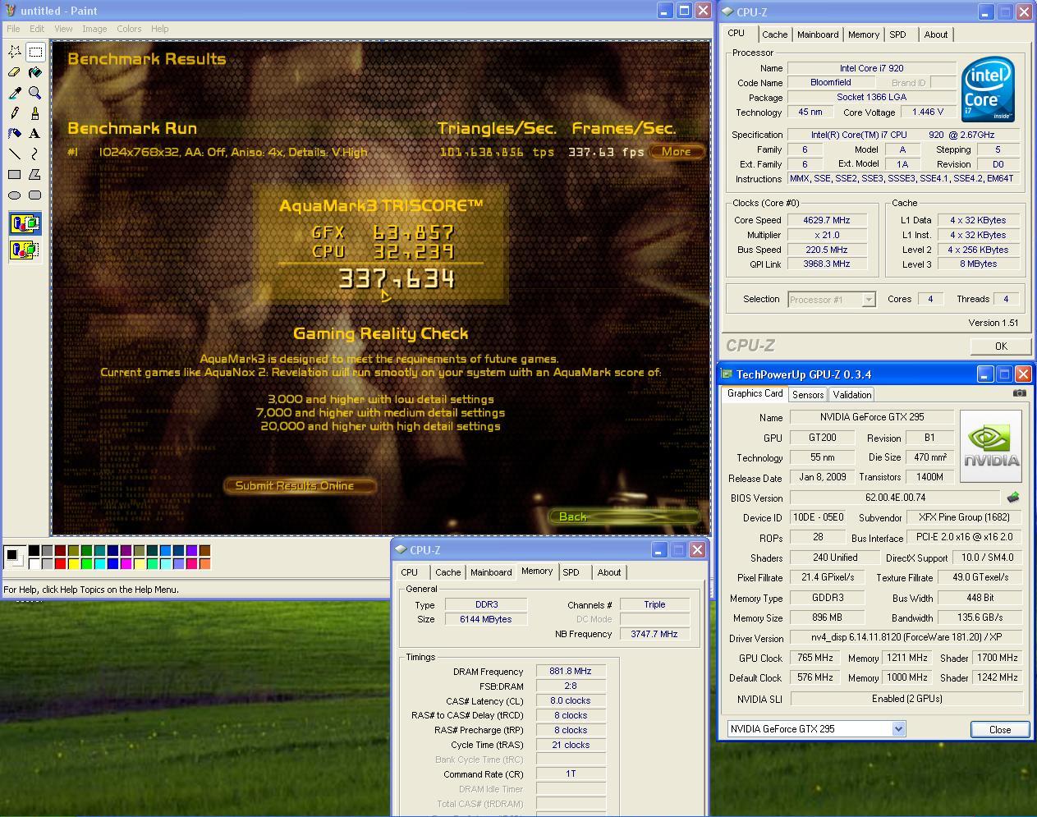
Task: Open the Mainboard tab in bottom CPU-Z window
Action: pos(491,572)
